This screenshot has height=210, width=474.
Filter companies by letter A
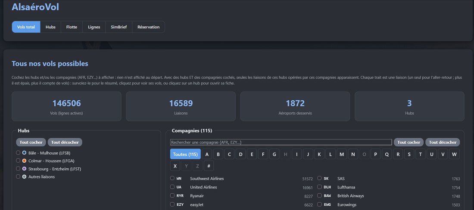click(x=207, y=154)
